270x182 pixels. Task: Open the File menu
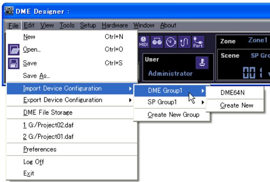[x=13, y=26]
